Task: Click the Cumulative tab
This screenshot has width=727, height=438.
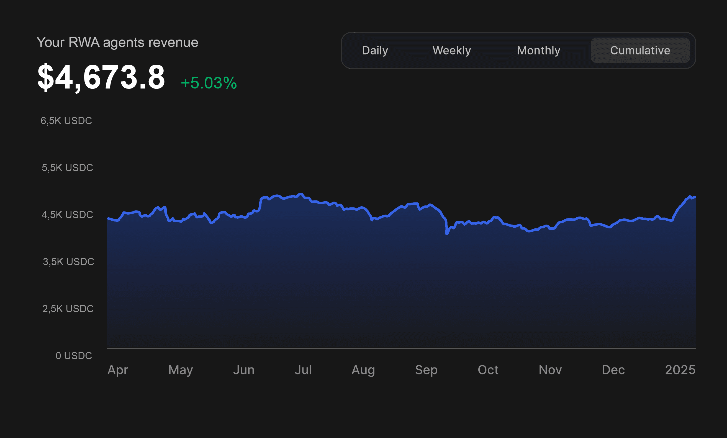Action: click(x=640, y=50)
